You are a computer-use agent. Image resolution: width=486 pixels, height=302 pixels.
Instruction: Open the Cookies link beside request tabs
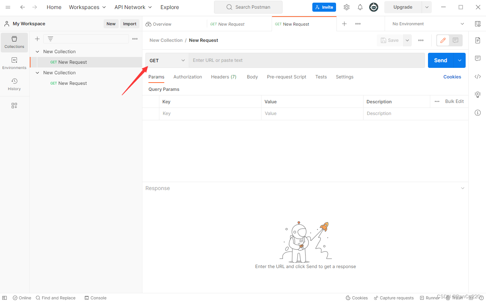pos(452,77)
